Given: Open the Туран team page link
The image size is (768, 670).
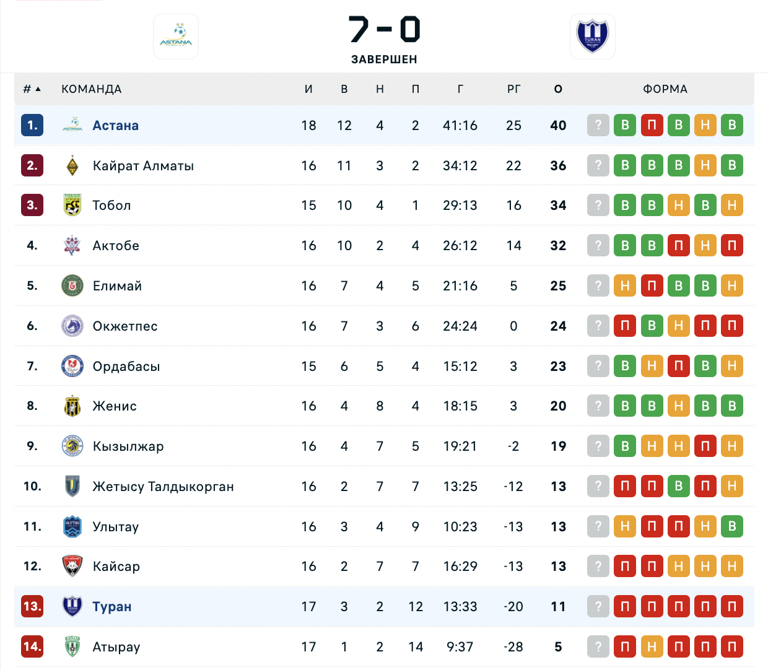Looking at the screenshot, I should (x=112, y=606).
